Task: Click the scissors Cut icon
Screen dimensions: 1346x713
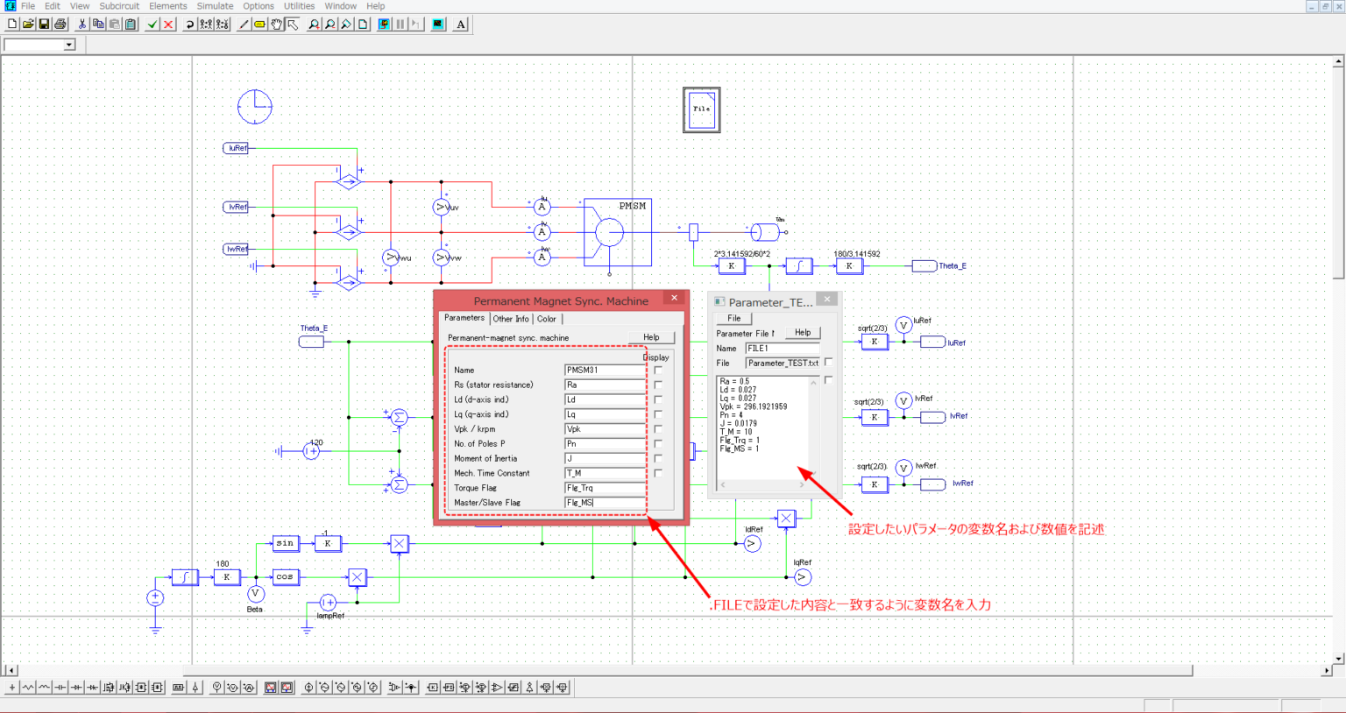Action: coord(81,25)
